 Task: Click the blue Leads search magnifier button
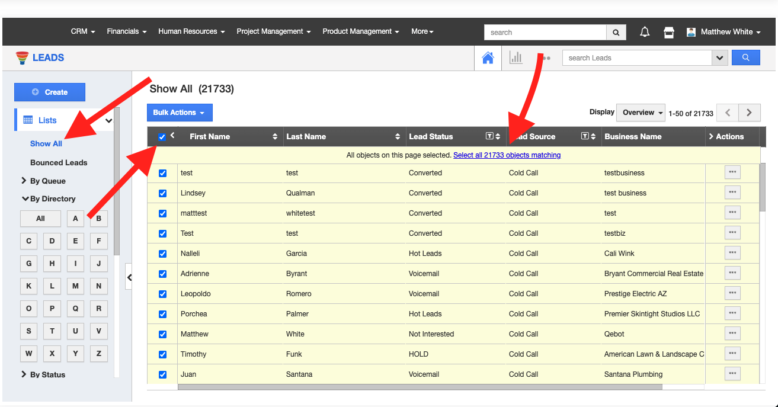745,58
